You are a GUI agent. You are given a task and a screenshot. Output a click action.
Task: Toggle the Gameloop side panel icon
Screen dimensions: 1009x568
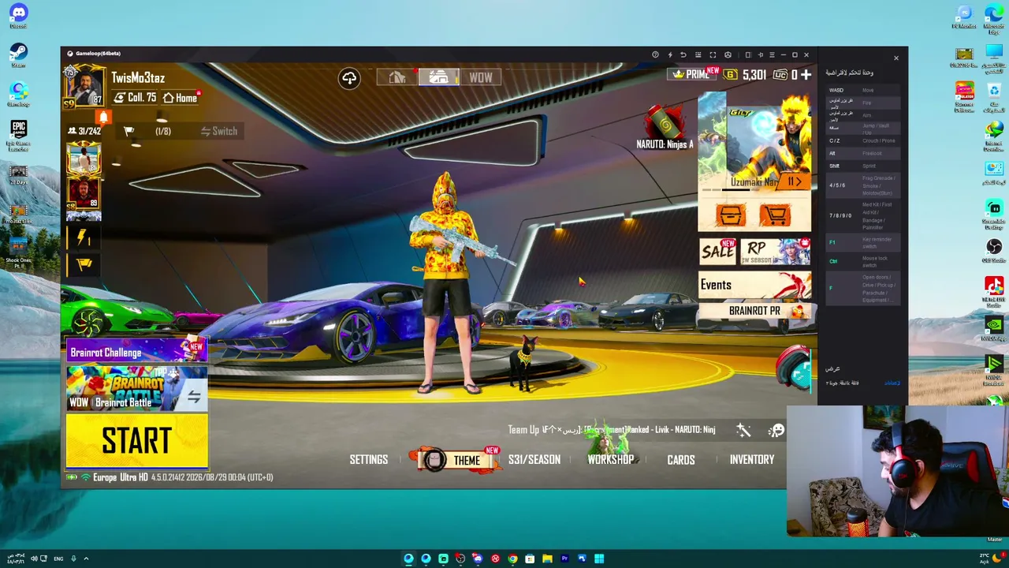tap(748, 54)
